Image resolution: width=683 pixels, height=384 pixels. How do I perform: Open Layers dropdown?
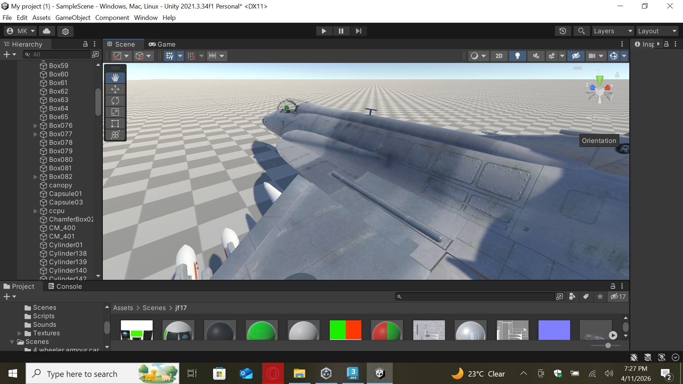click(613, 31)
